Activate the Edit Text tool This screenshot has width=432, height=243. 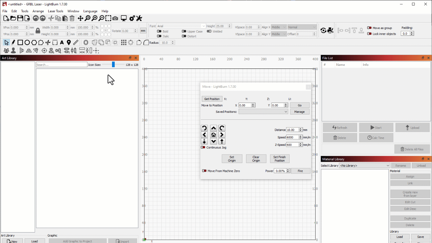pos(62,42)
